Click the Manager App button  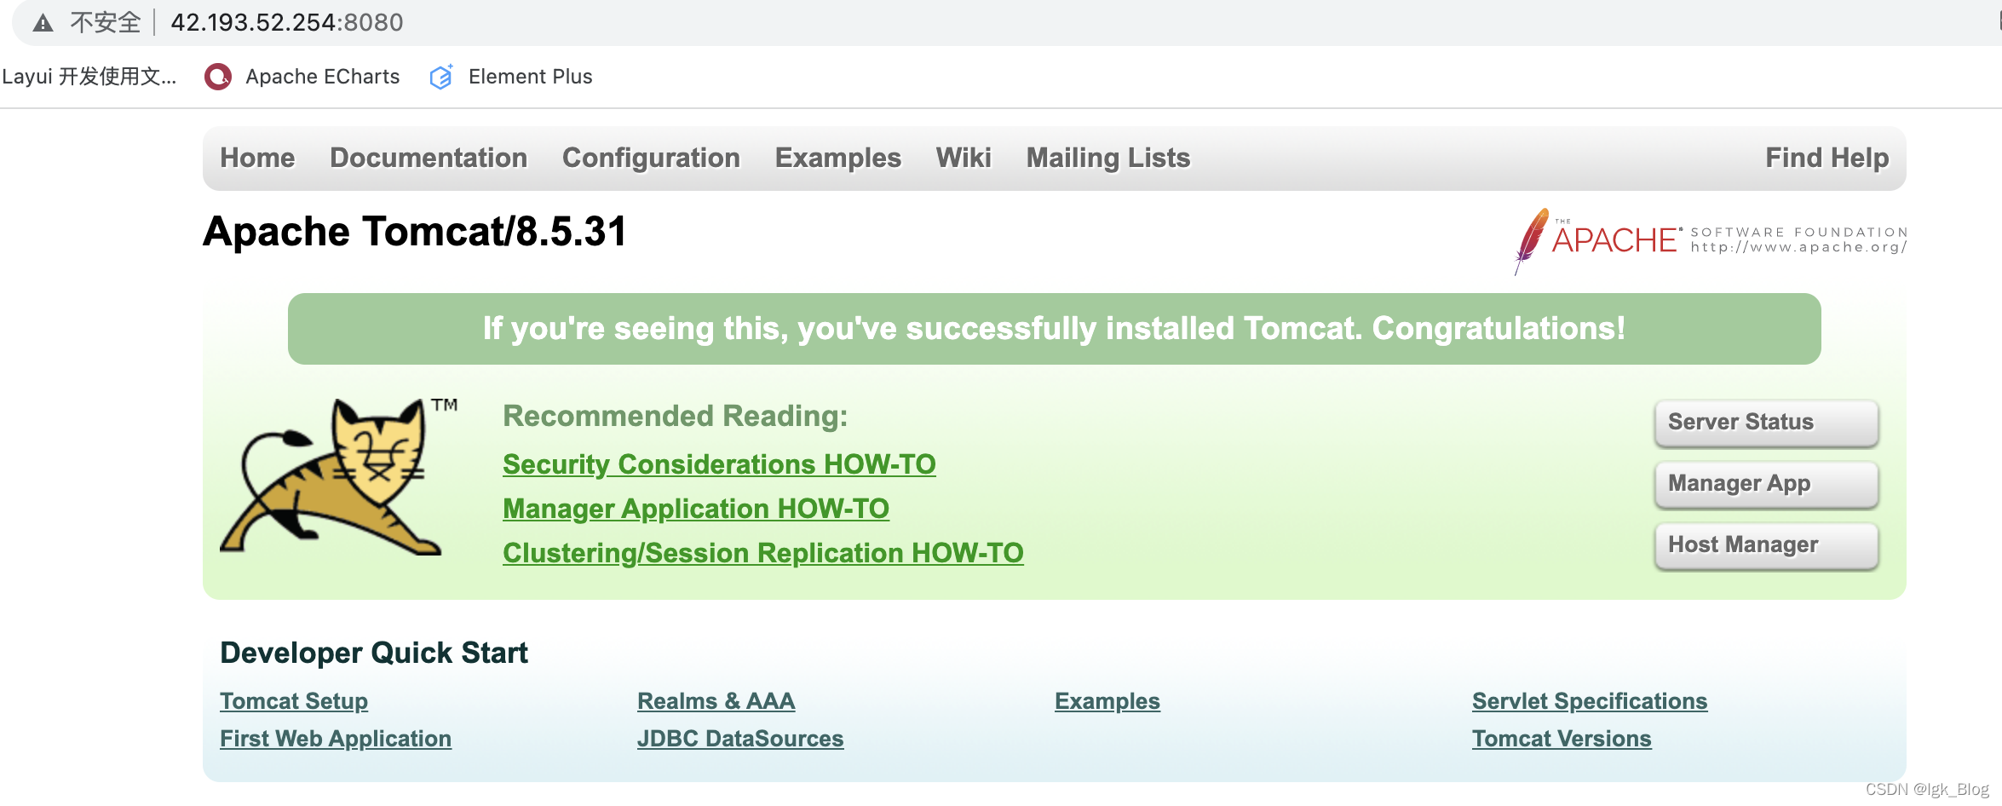click(1766, 484)
